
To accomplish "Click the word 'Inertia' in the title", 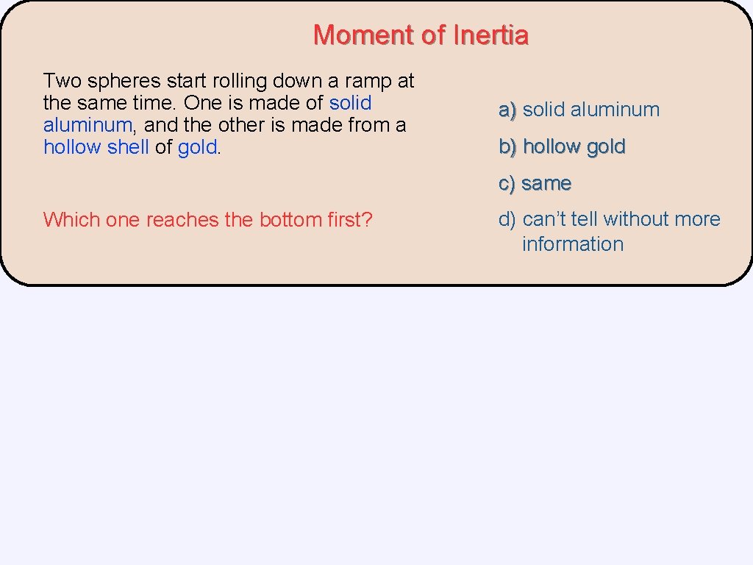I will point(490,35).
